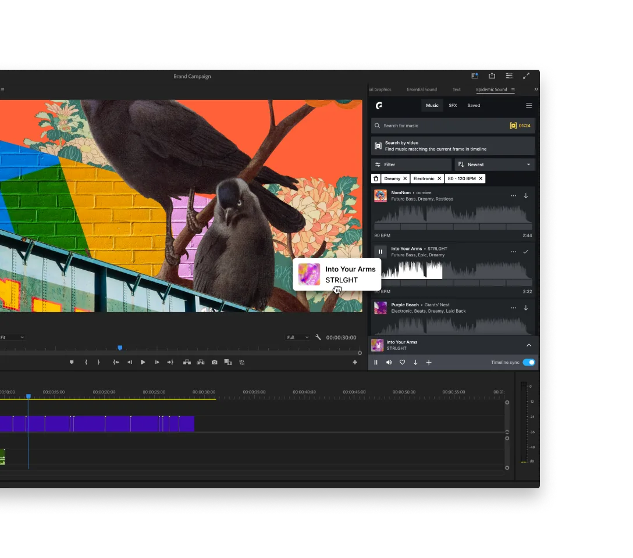Click the Go to Out point icon
Image resolution: width=633 pixels, height=558 pixels.
point(170,362)
